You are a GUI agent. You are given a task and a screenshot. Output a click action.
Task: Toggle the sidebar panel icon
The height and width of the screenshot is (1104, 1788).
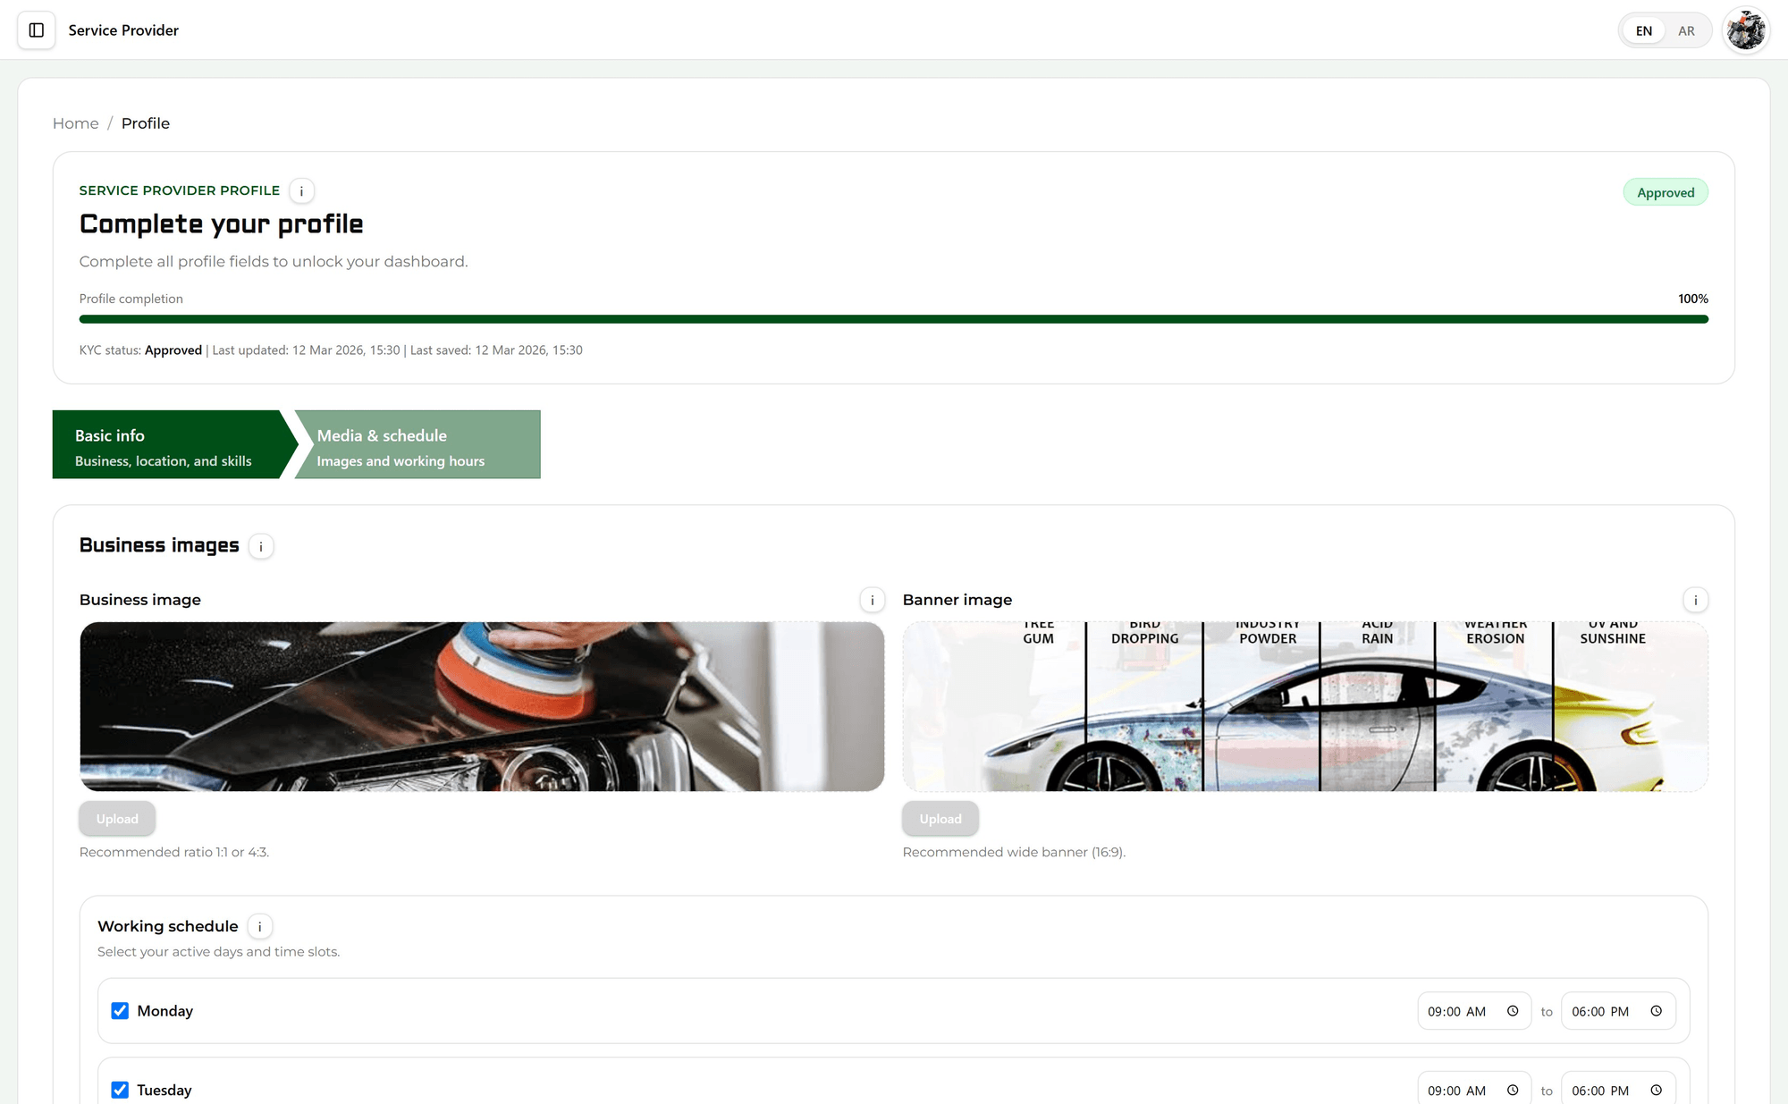37,30
